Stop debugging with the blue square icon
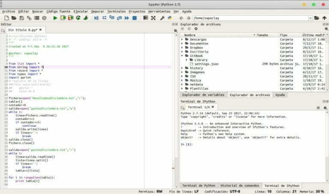The image size is (329, 194). click(x=135, y=18)
